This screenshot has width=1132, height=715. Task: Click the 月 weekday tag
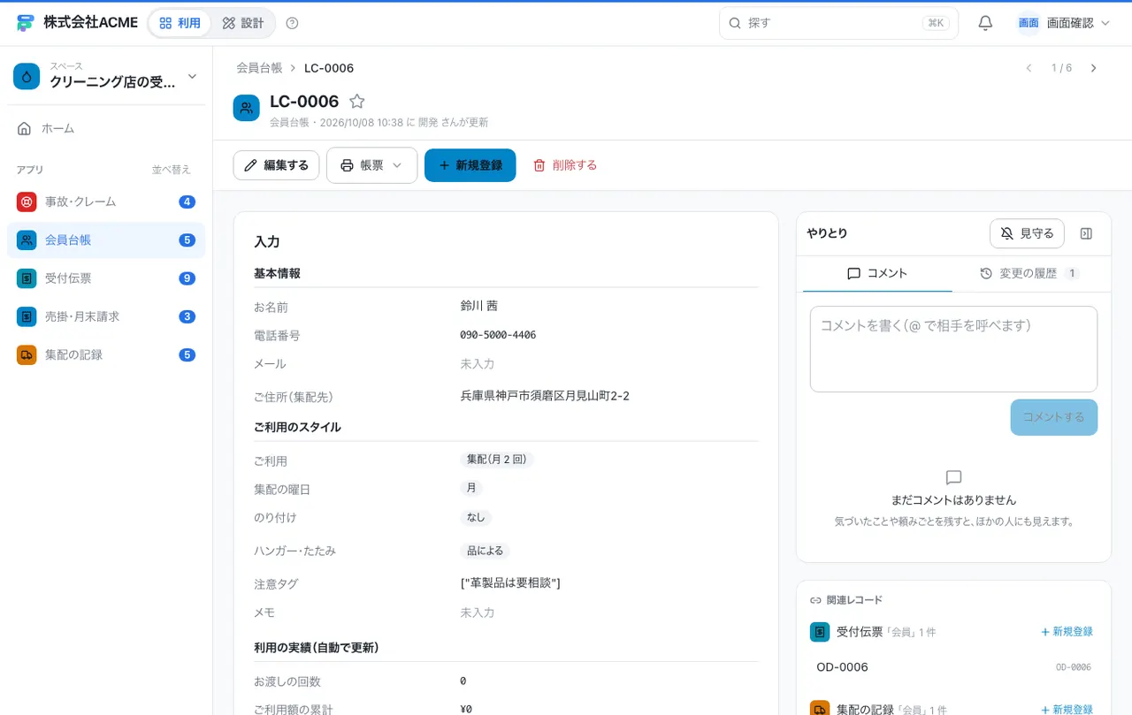[x=471, y=488]
